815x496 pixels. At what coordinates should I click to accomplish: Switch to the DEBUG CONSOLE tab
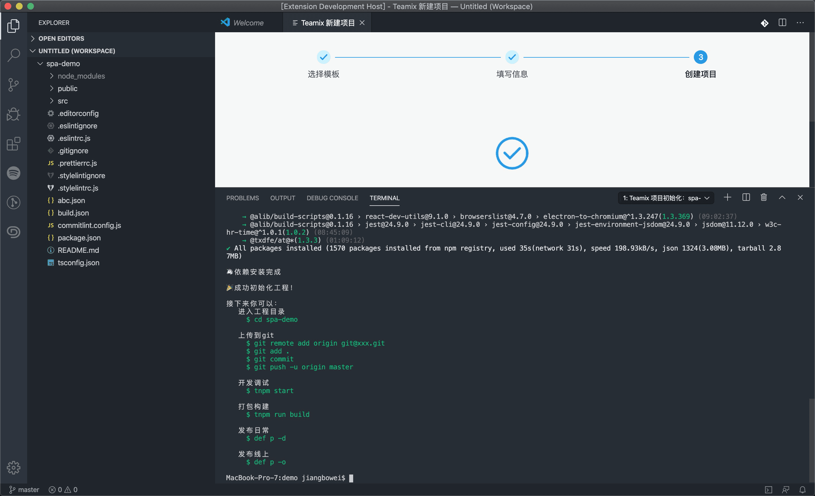[332, 198]
